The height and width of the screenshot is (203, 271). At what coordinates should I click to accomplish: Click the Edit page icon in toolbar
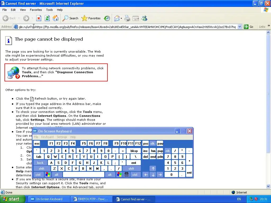coord(136,18)
